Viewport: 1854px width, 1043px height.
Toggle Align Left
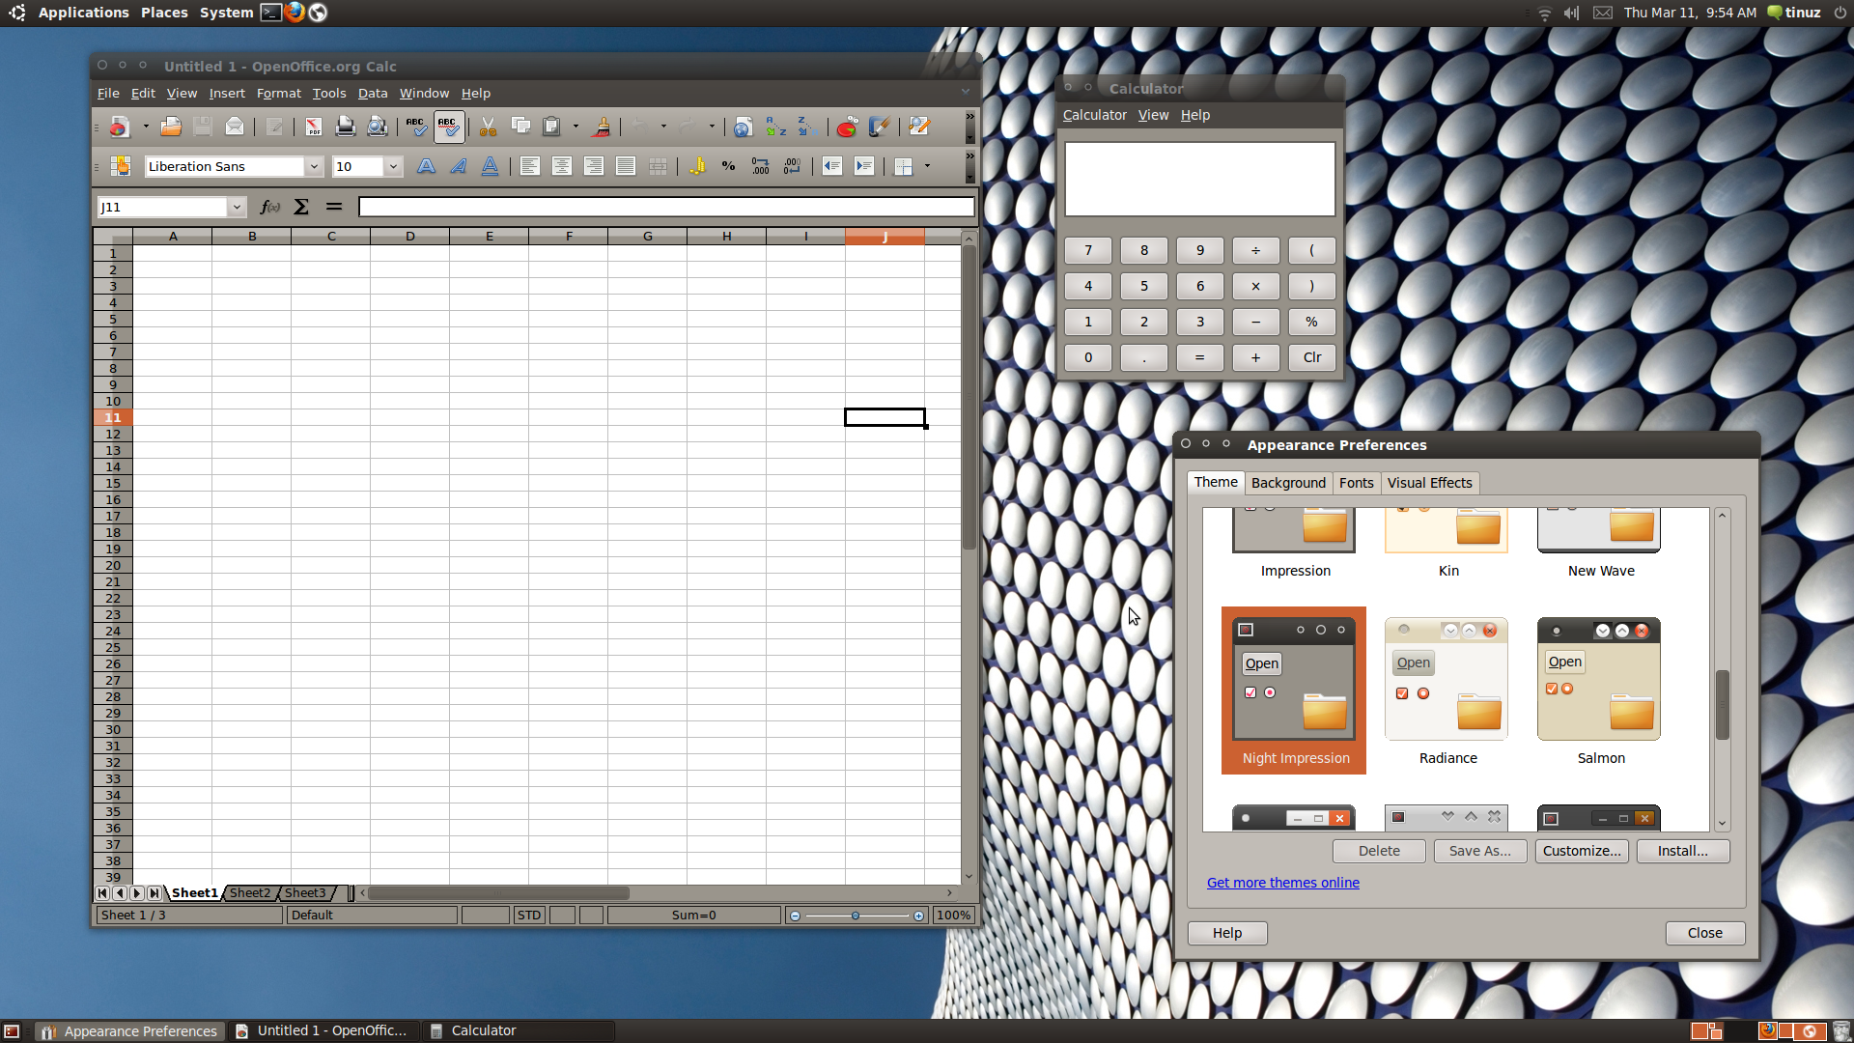[x=529, y=166]
